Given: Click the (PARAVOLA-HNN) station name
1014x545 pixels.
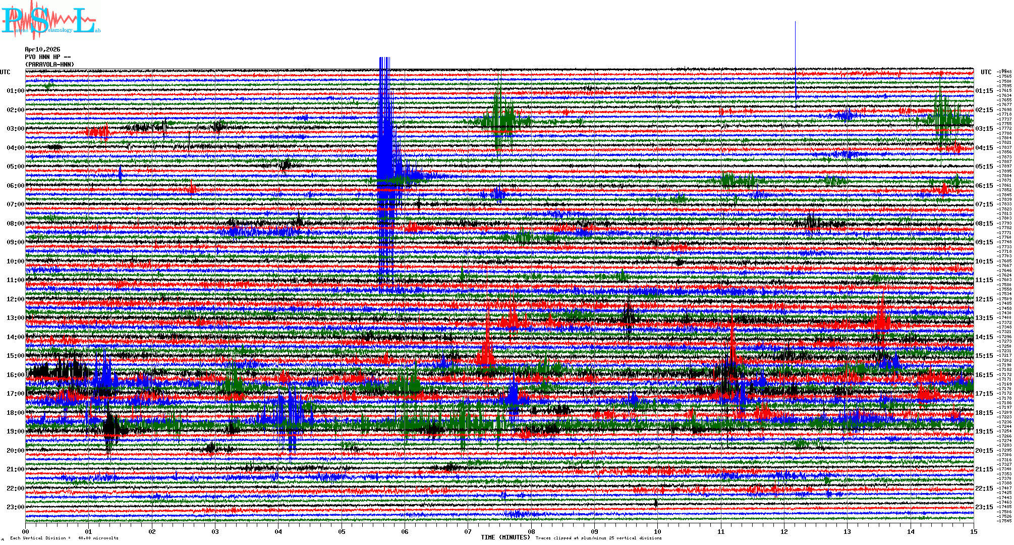Looking at the screenshot, I should 50,65.
